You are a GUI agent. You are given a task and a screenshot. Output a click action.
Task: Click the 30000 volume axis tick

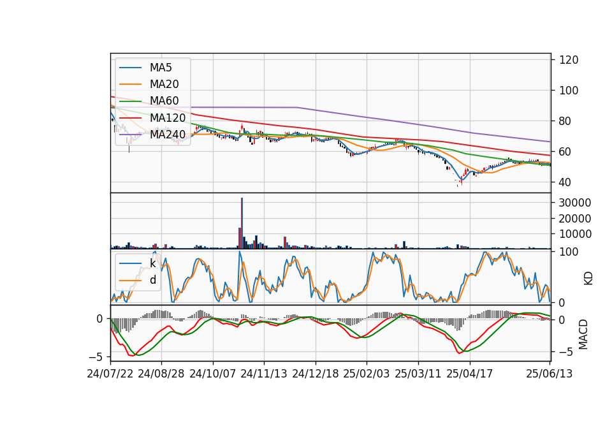point(575,203)
